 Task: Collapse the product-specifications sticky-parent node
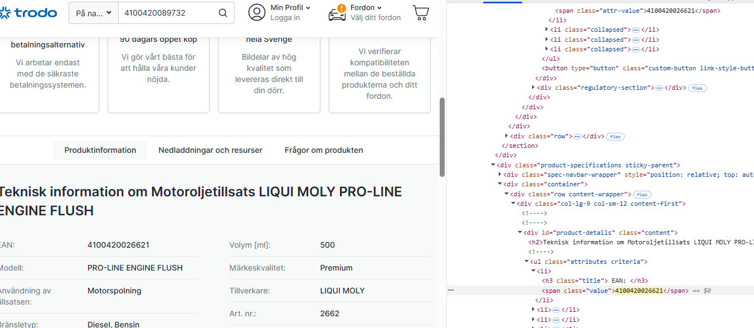(x=493, y=165)
